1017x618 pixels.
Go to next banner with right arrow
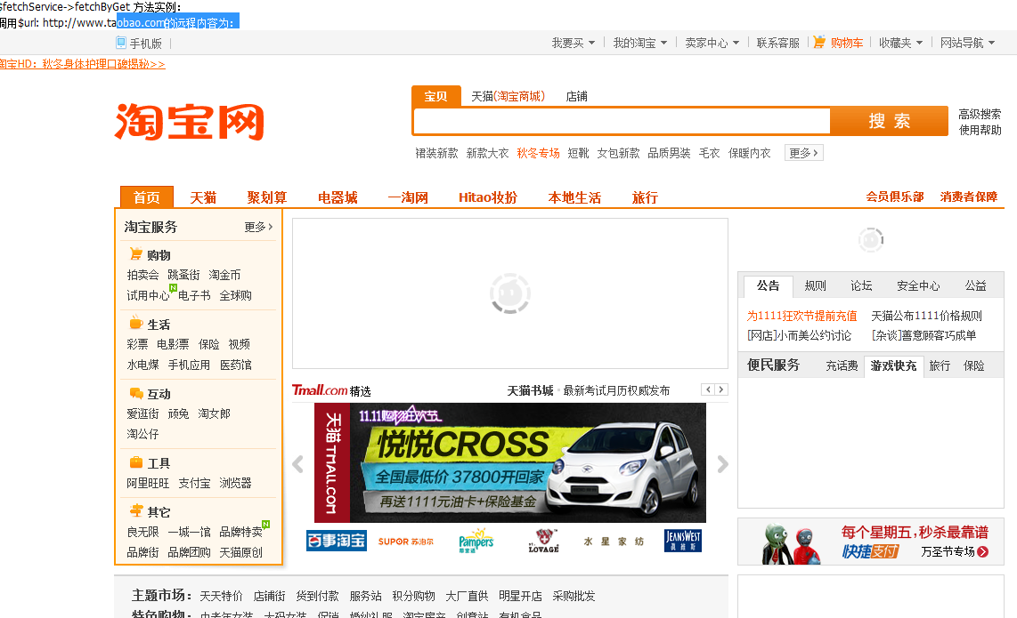click(x=722, y=464)
